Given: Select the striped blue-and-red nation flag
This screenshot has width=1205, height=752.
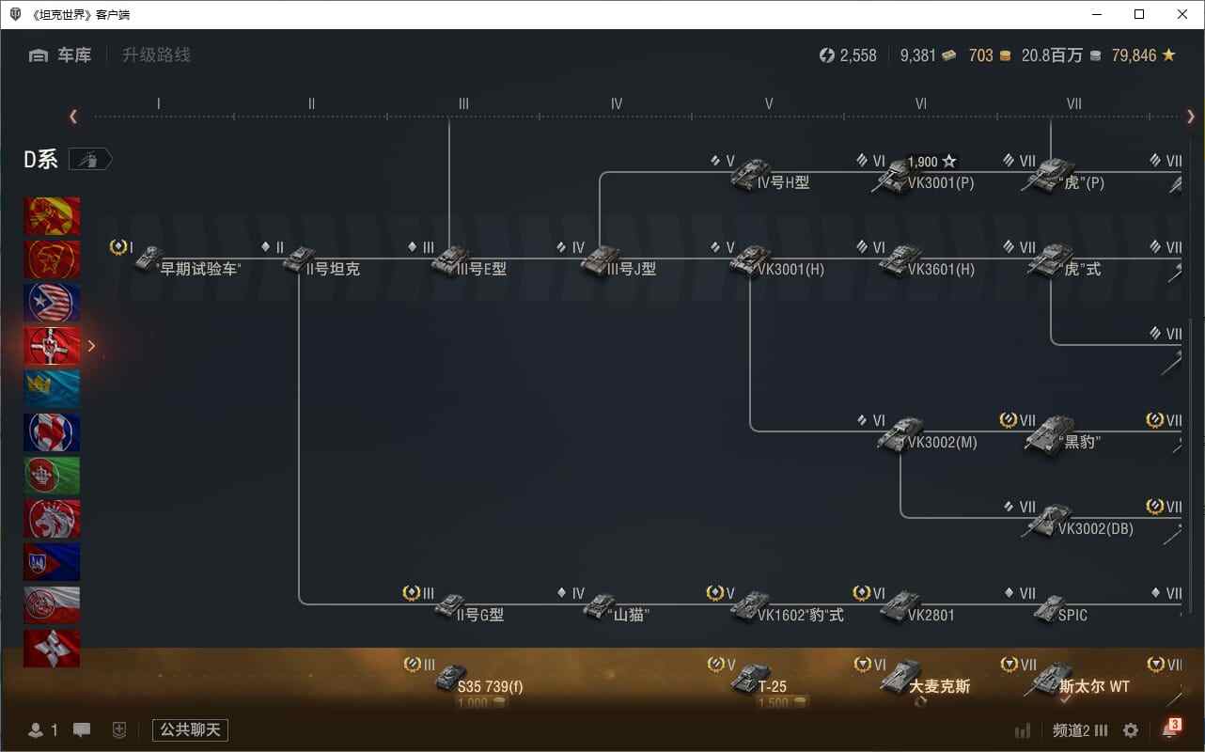Looking at the screenshot, I should (52, 303).
